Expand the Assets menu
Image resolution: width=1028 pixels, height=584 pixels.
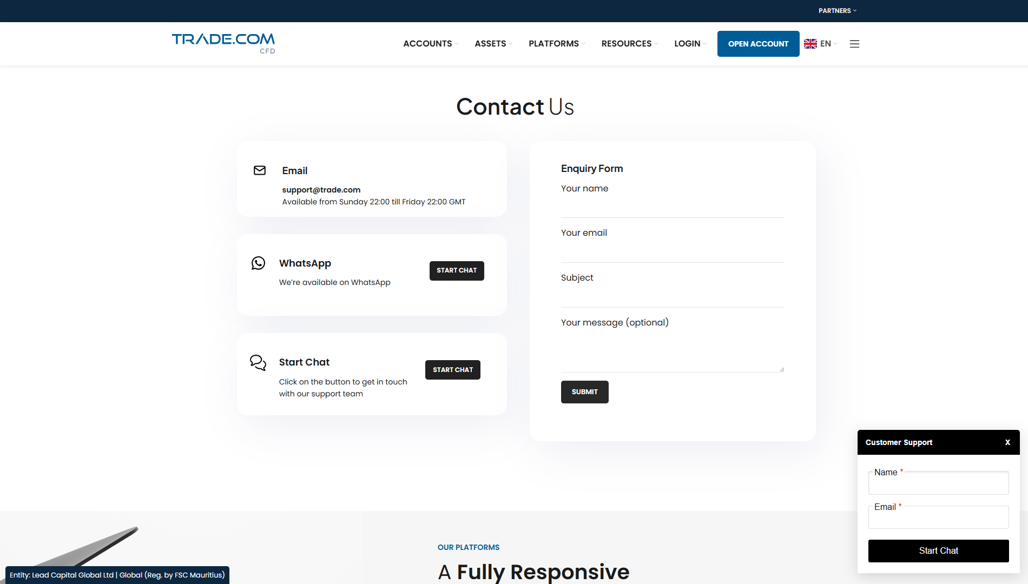click(x=493, y=44)
